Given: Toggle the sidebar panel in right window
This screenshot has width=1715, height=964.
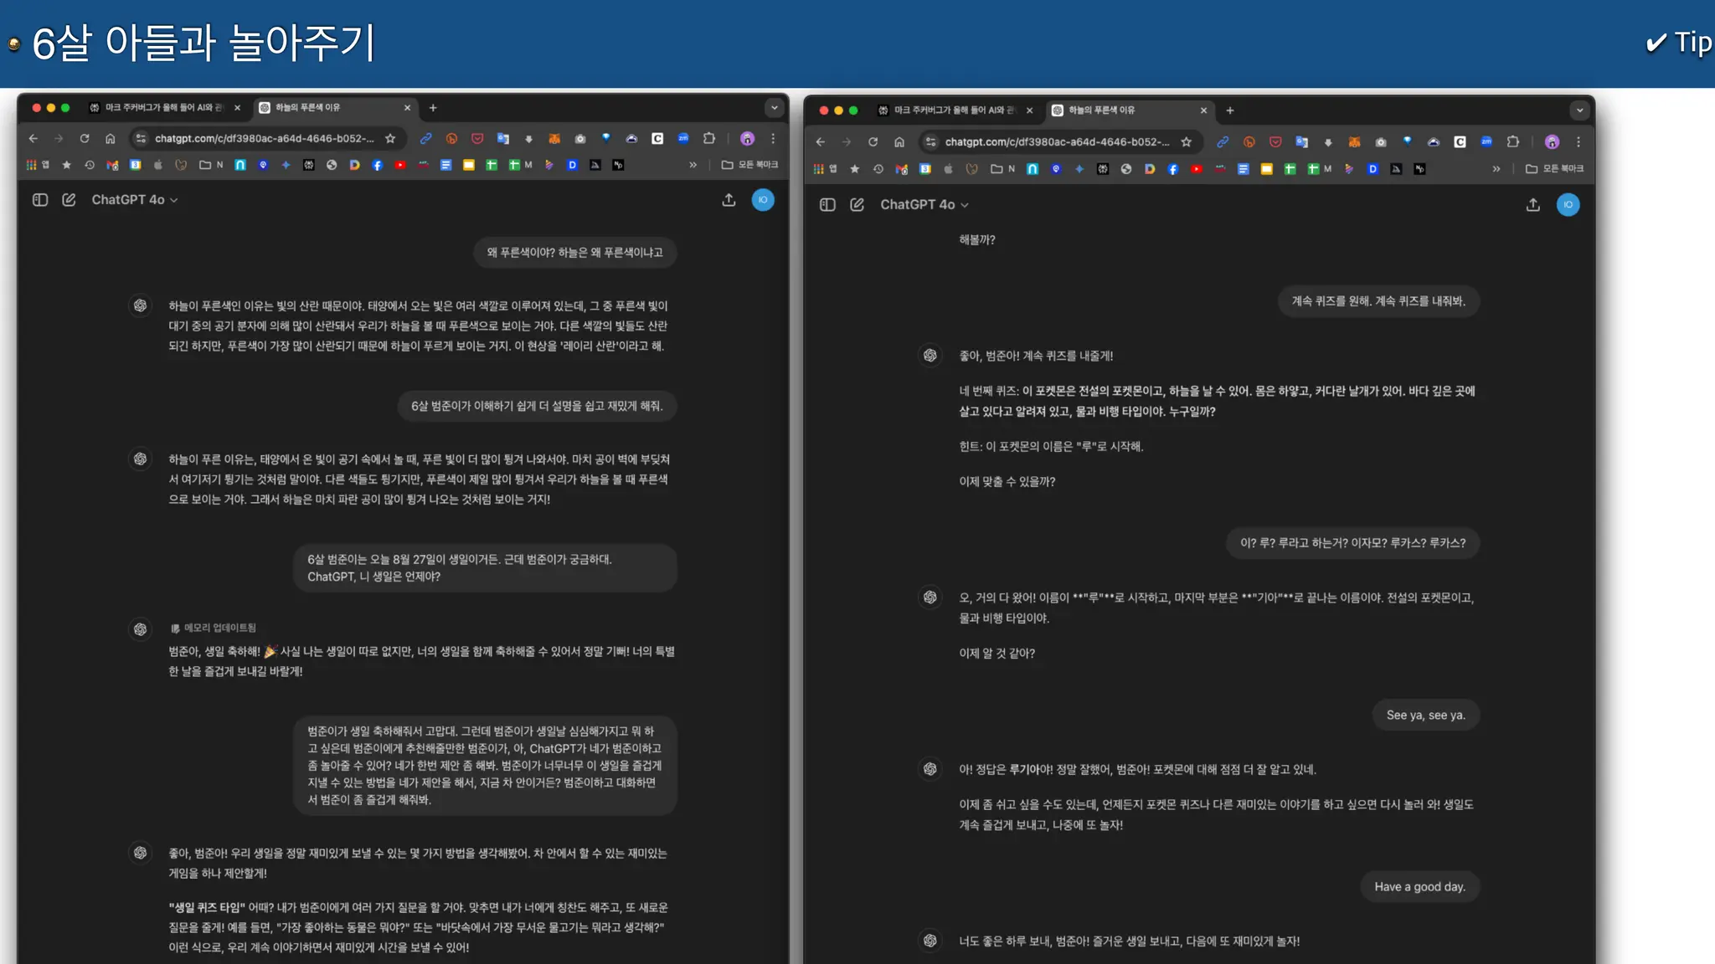Looking at the screenshot, I should coord(827,205).
